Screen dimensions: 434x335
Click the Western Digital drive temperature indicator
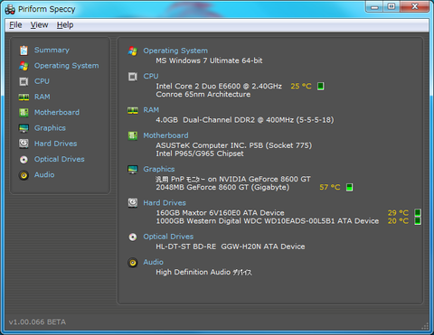pyautogui.click(x=418, y=221)
